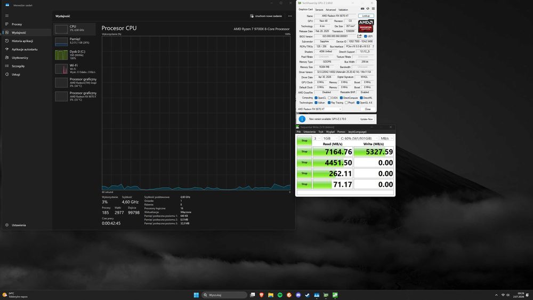Open drive dropdown showing C: 60%
The image size is (533, 300).
point(359,138)
